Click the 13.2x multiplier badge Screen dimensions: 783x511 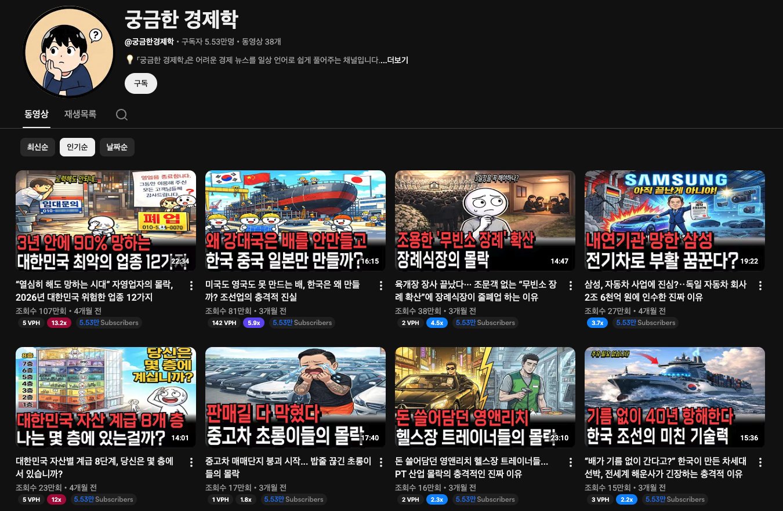59,323
